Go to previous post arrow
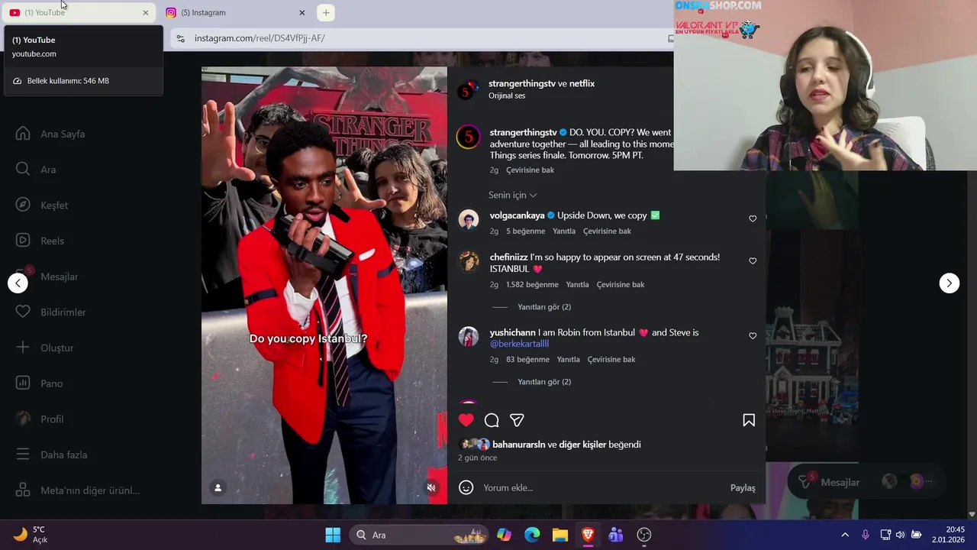977x550 pixels. pos(18,283)
